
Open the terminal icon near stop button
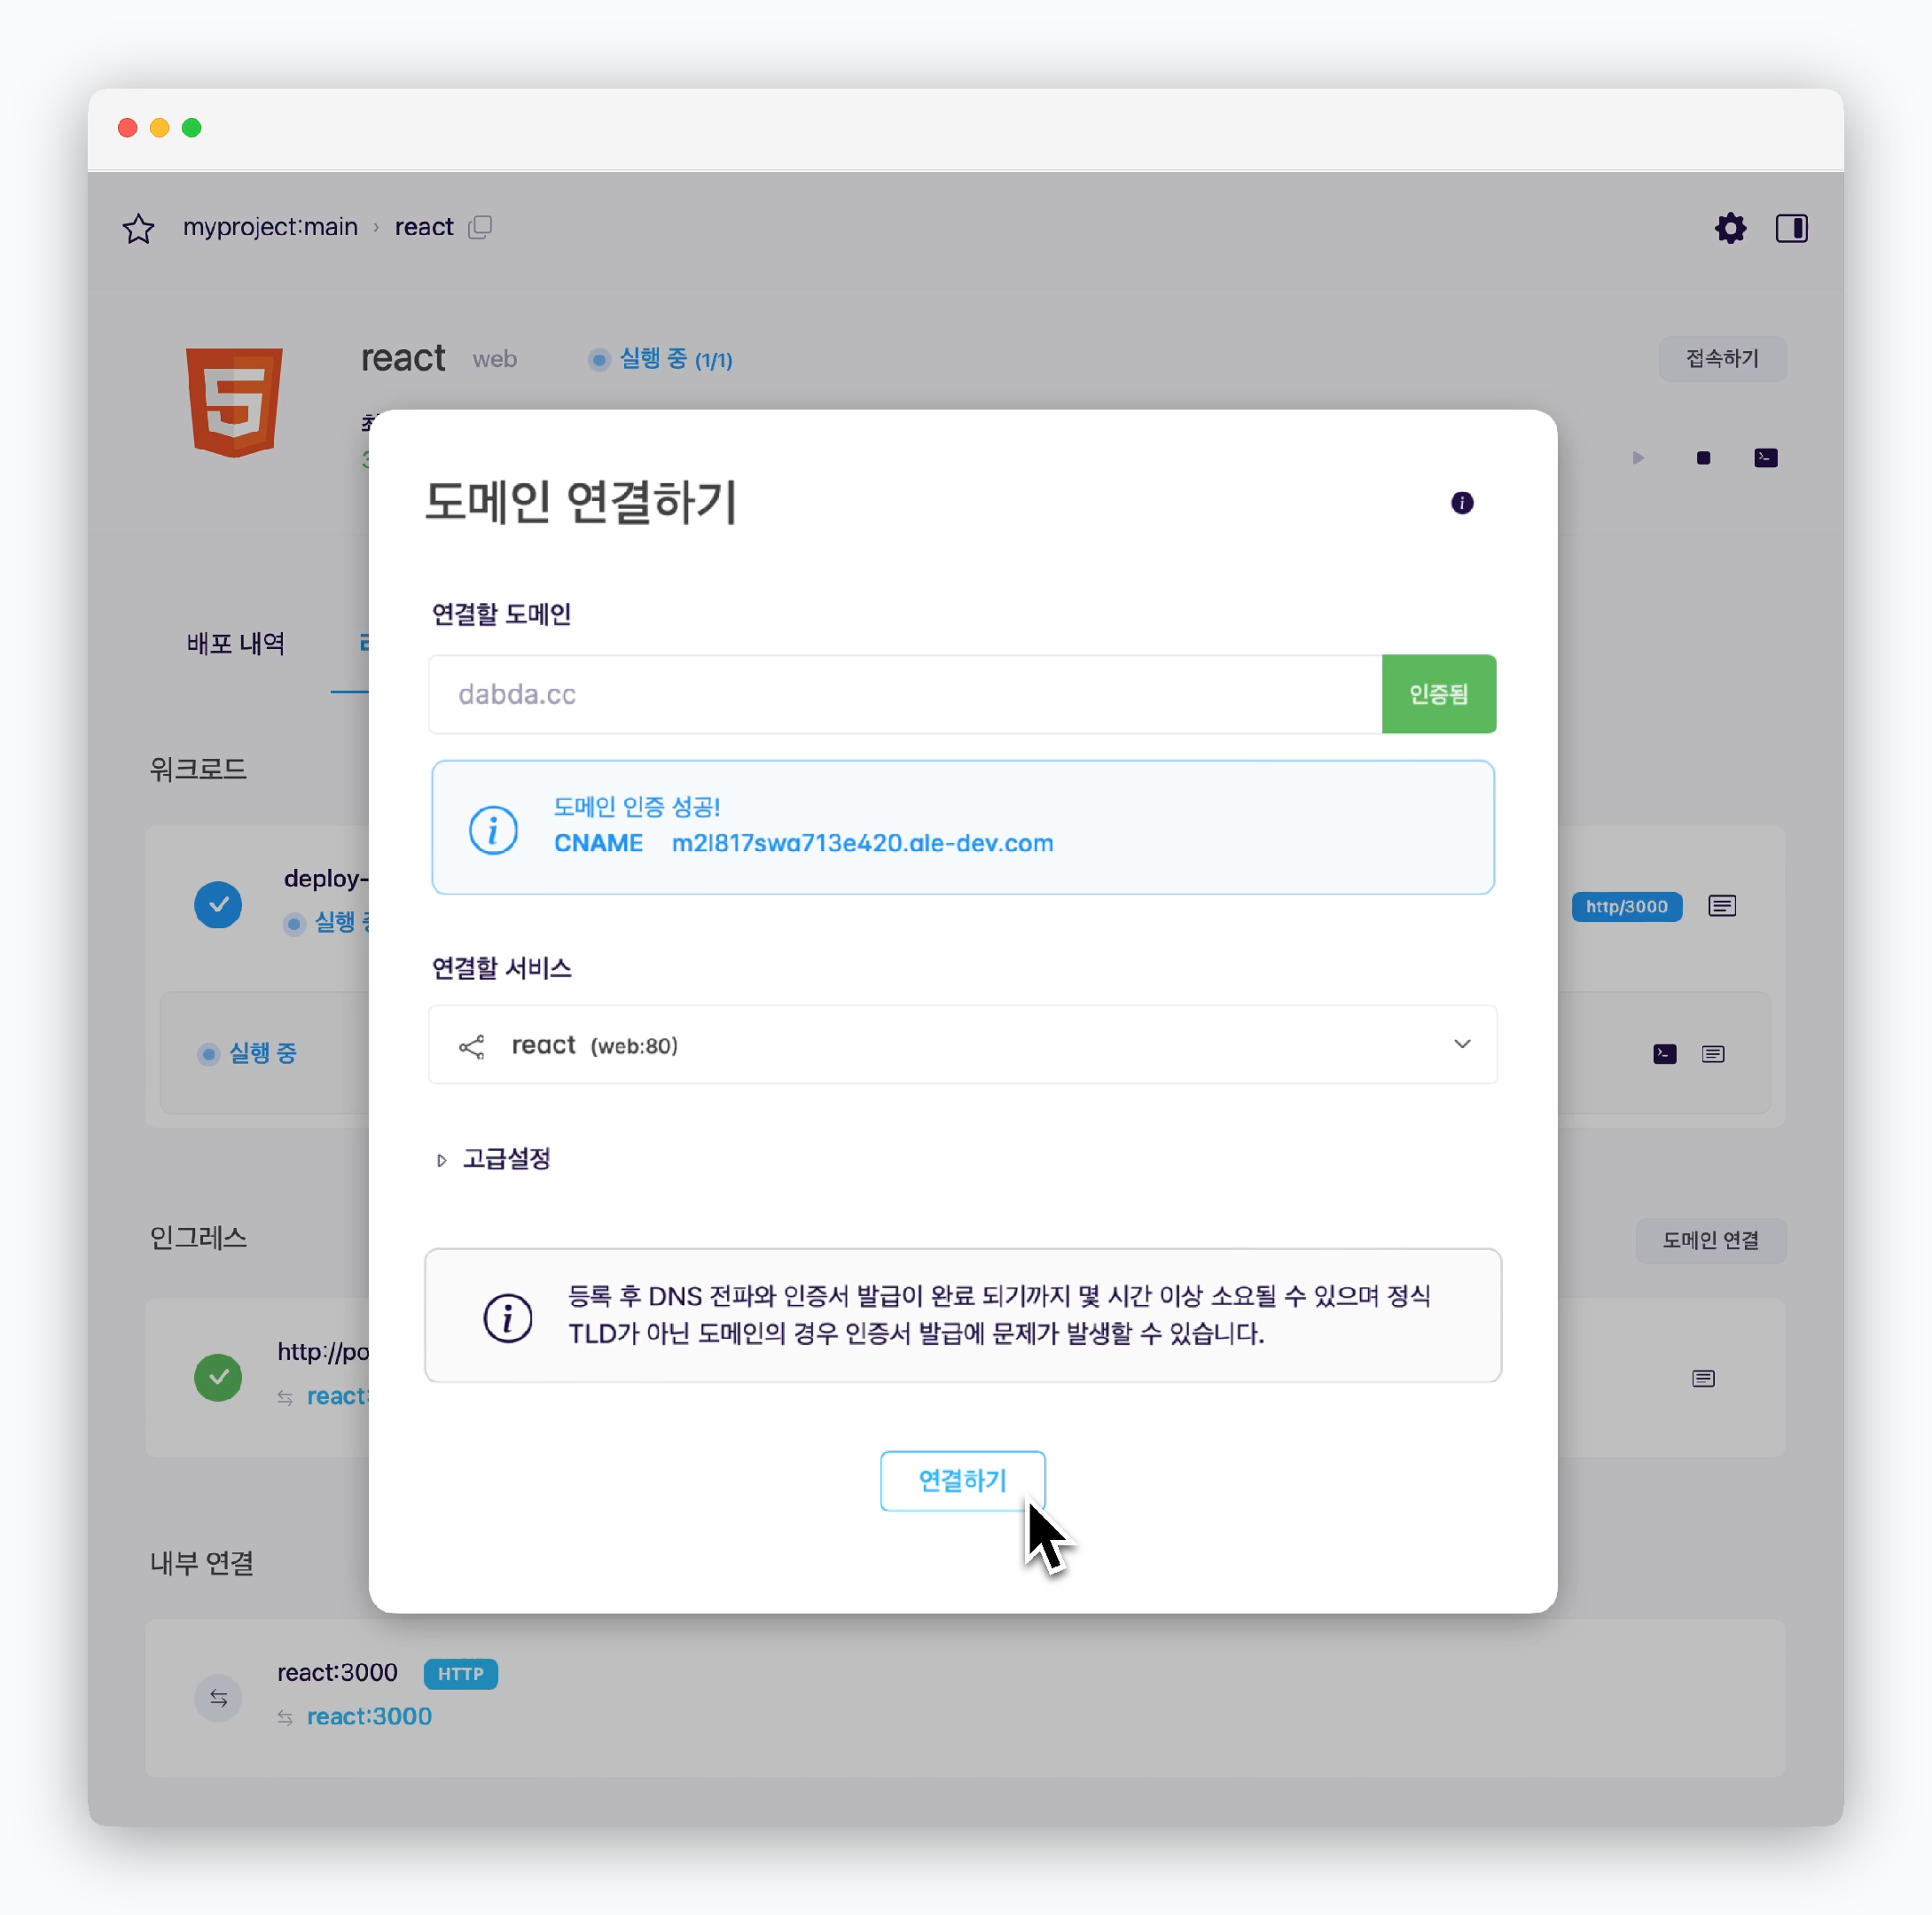click(x=1766, y=458)
